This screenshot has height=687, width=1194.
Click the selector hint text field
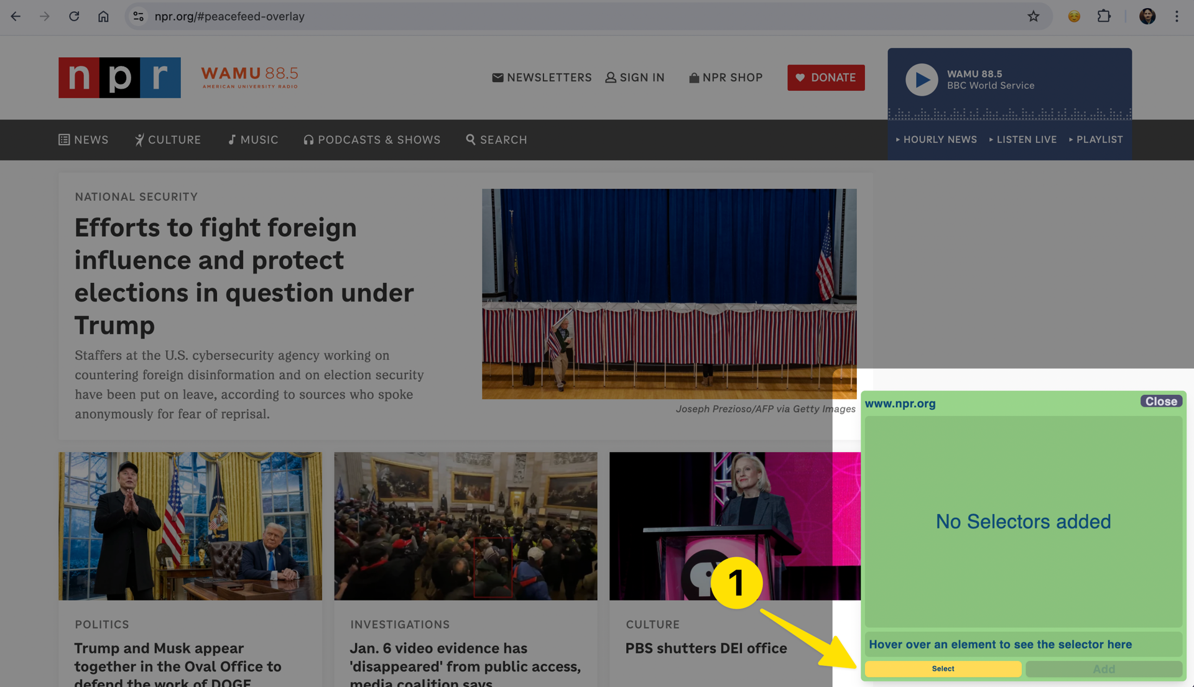click(x=1023, y=645)
